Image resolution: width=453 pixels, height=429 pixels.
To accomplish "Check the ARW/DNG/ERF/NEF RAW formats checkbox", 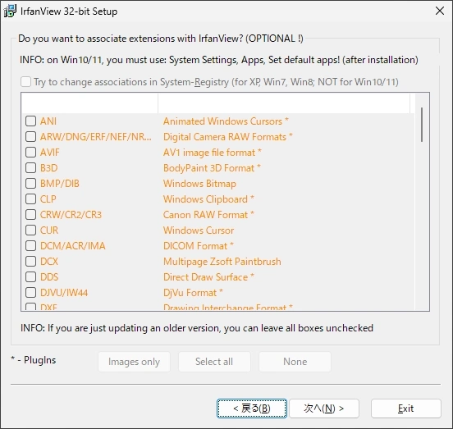I will click(30, 137).
